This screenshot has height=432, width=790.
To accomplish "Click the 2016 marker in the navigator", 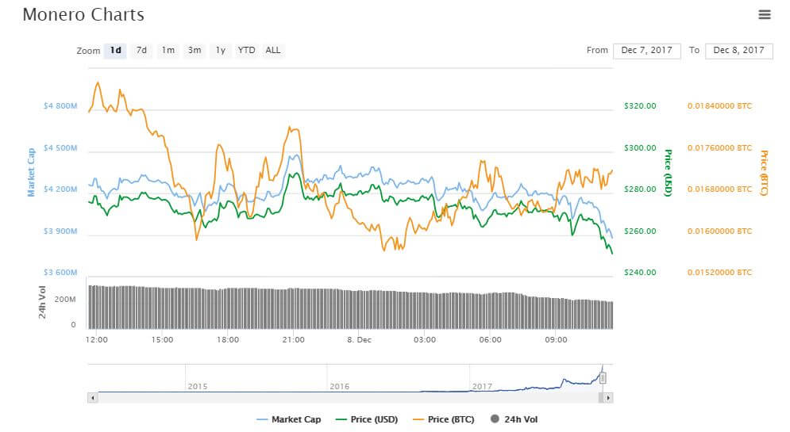I will [x=340, y=386].
